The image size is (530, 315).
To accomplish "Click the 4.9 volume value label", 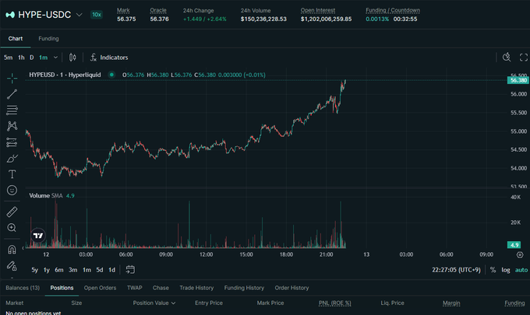I will [x=514, y=245].
